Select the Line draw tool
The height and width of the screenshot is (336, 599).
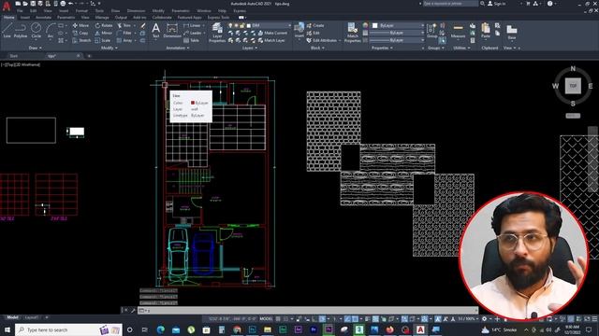(7, 30)
